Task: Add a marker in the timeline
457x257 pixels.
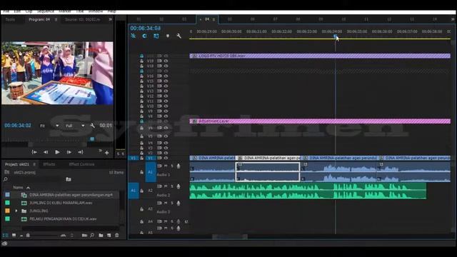Action: coord(168,36)
